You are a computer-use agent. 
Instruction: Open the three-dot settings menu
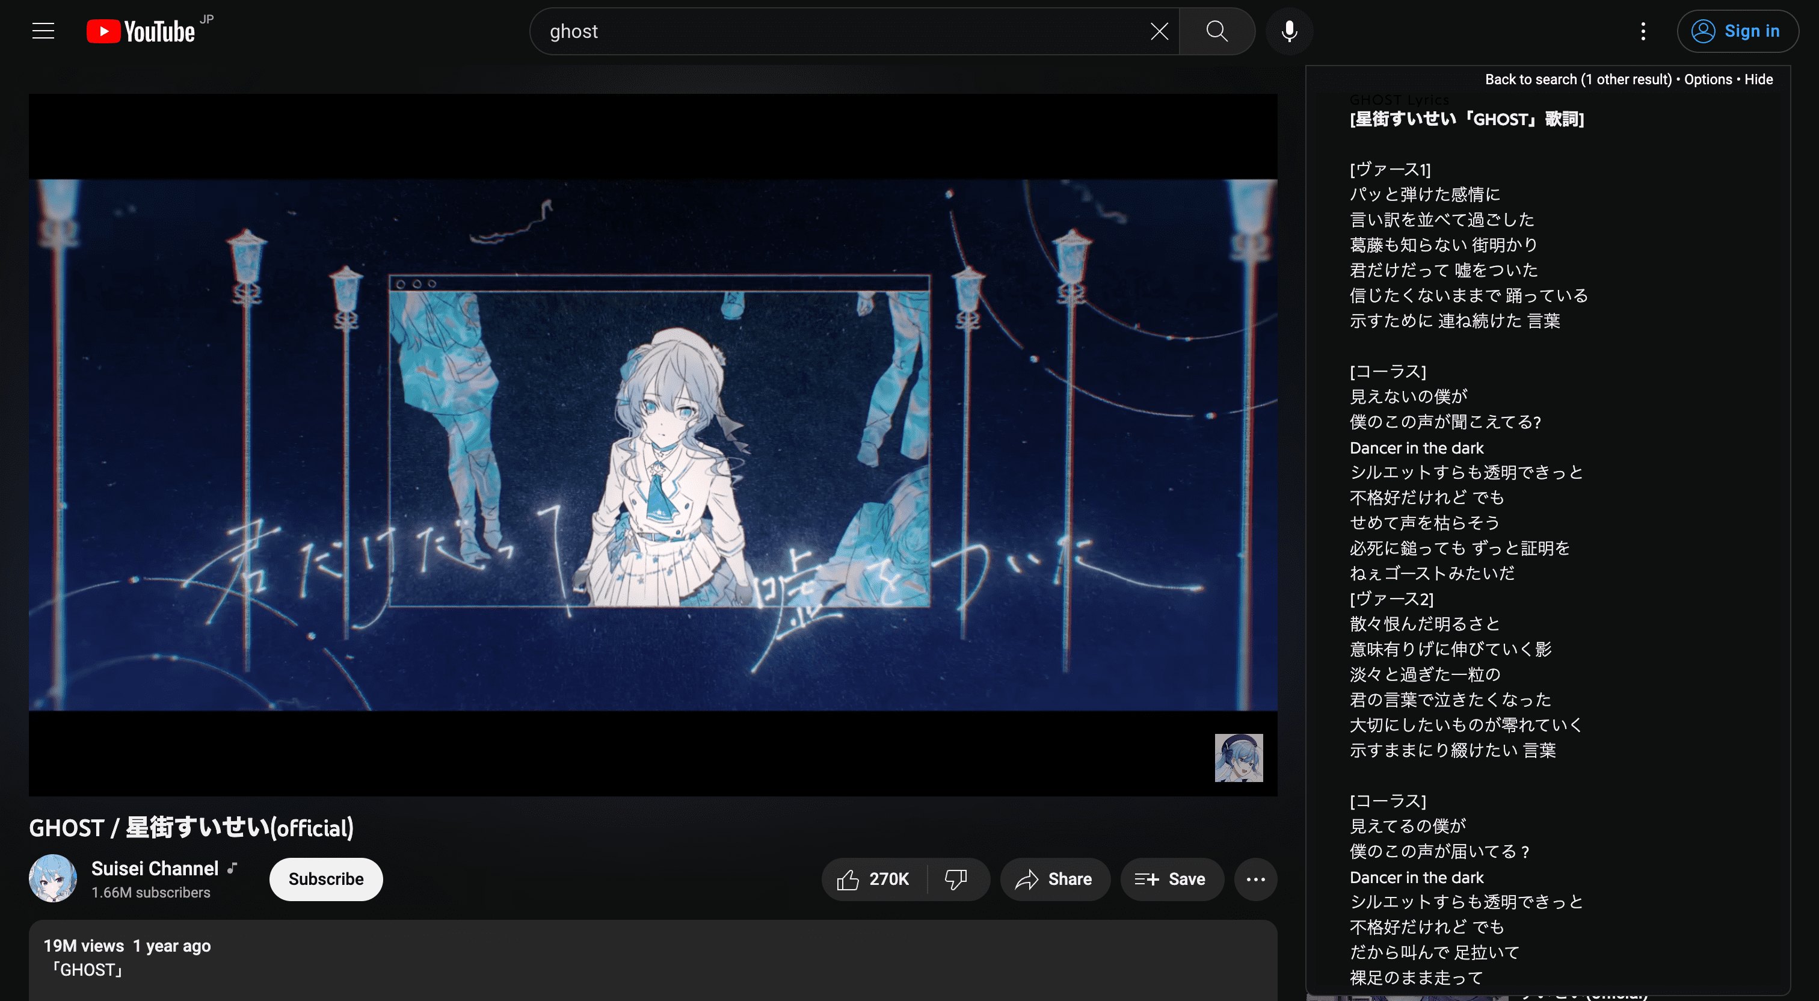pos(1643,31)
